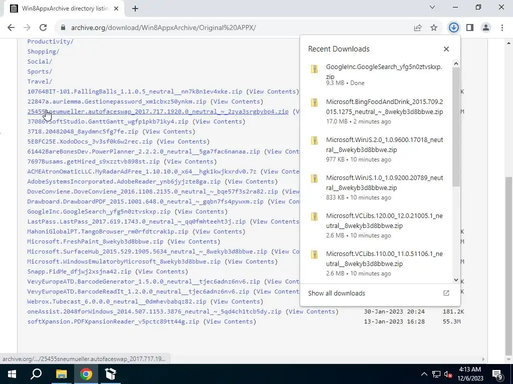Download Microsoft.FreshPaint zip

(x=95, y=241)
